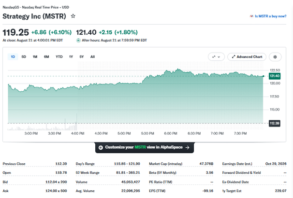293x198 pixels.
Task: Click the after-hours price 121.40 in header
Action: point(86,32)
